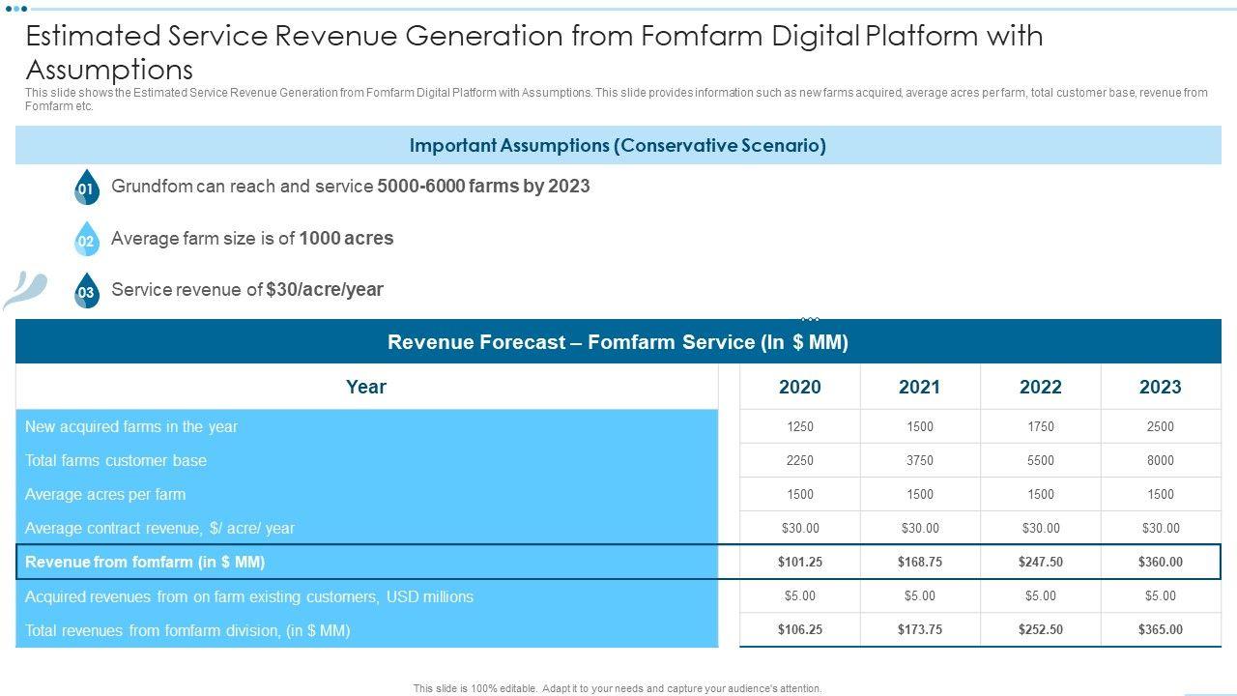Viewport: 1237px width, 696px height.
Task: Click the 2021 column header
Action: click(920, 387)
